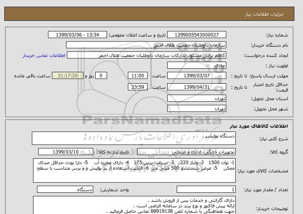Click the استان محل تحویل label
The image size is (303, 214).
tap(270, 99)
